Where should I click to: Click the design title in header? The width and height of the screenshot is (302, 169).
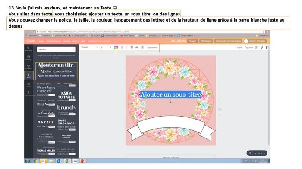pos(178,41)
